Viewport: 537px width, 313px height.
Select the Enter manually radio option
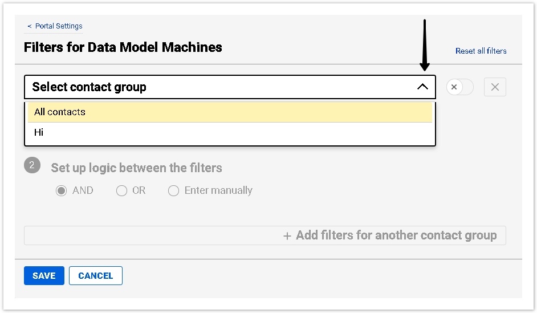pyautogui.click(x=174, y=191)
